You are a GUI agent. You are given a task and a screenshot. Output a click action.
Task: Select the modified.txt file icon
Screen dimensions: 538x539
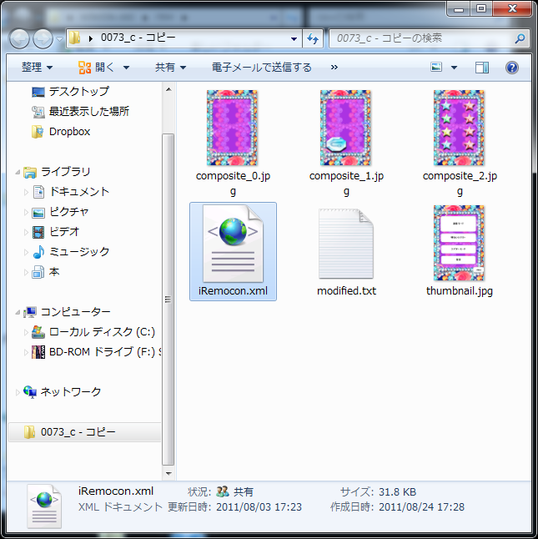[x=346, y=244]
